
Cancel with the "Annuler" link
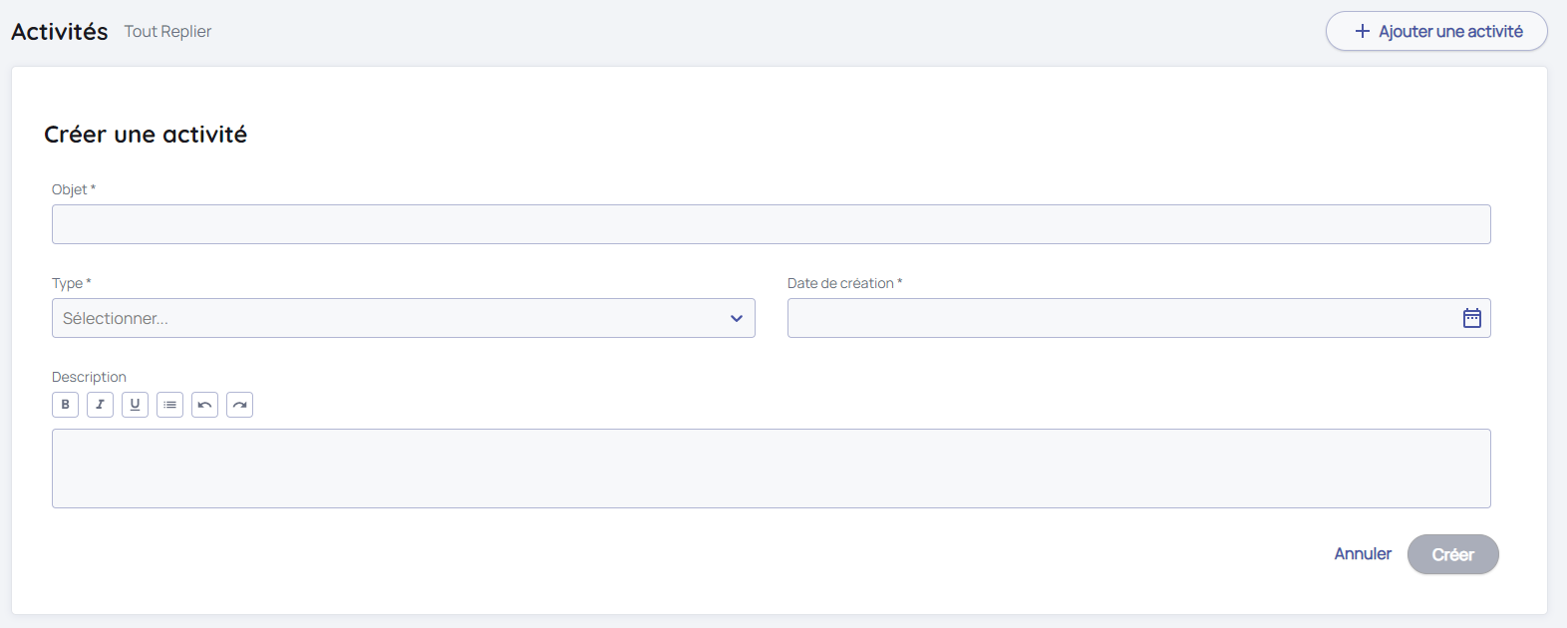coord(1363,554)
